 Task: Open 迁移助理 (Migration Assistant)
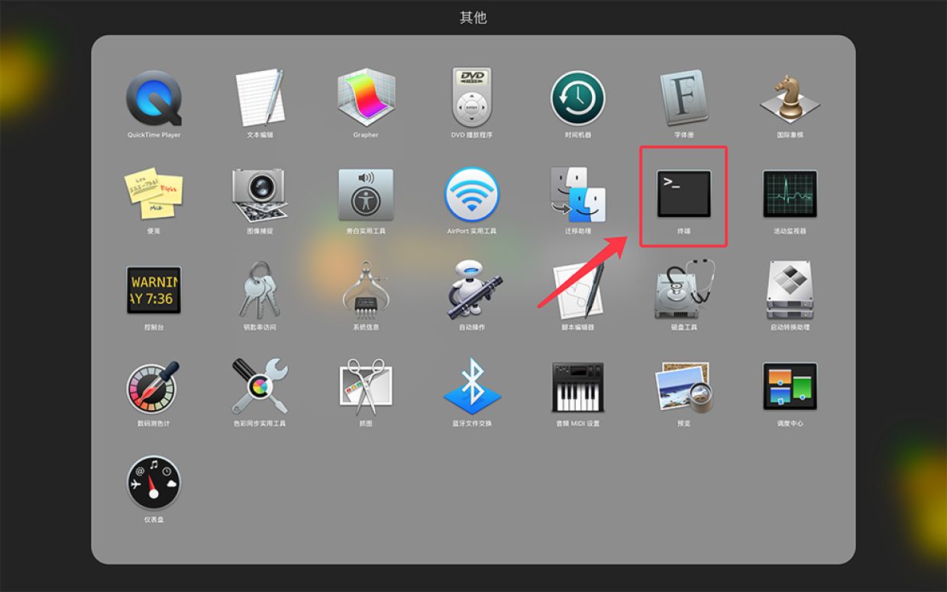click(578, 195)
